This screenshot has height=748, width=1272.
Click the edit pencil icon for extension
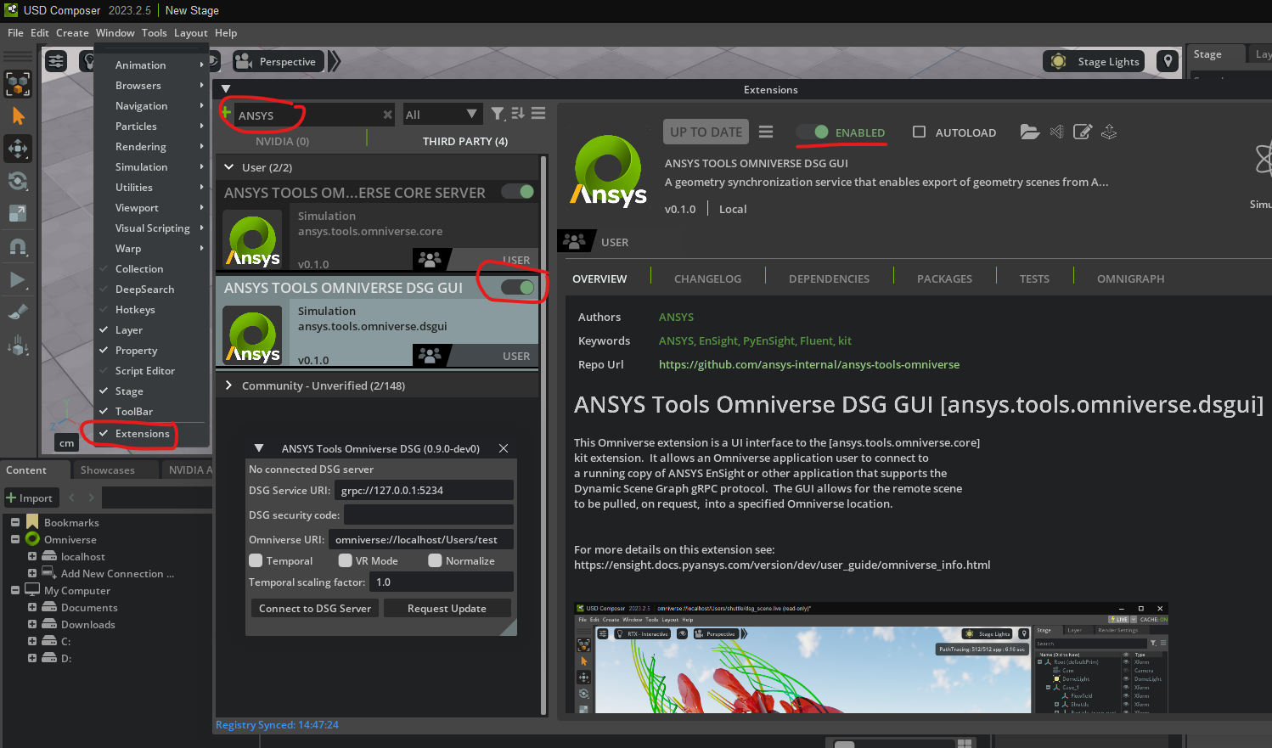pyautogui.click(x=1083, y=132)
